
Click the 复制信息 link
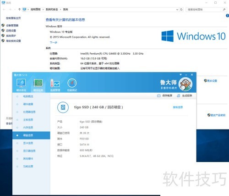(x=178, y=107)
